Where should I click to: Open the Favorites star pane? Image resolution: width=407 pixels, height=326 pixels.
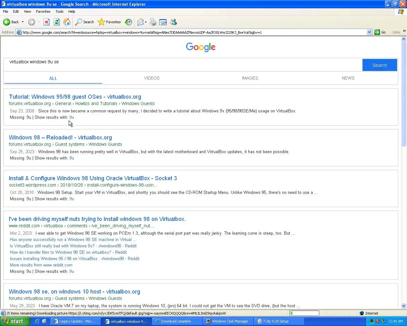tap(109, 22)
